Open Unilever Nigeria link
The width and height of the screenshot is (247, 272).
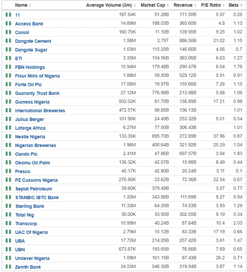32,258
